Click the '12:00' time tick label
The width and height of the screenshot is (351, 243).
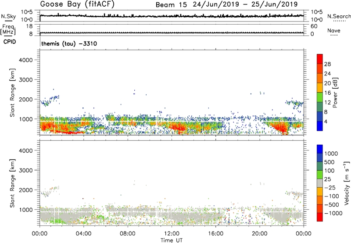tap(172, 234)
